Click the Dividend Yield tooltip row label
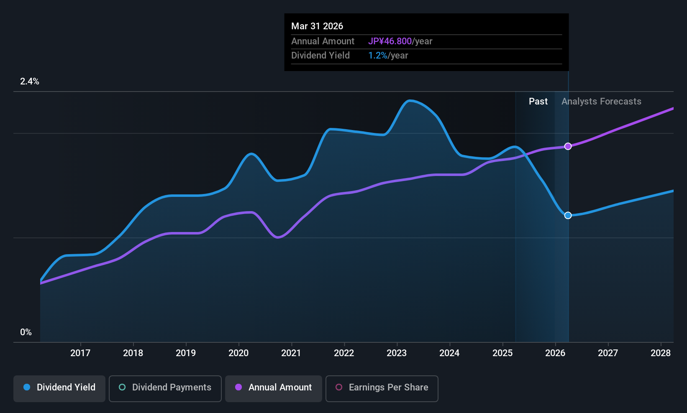This screenshot has width=687, height=413. 320,56
